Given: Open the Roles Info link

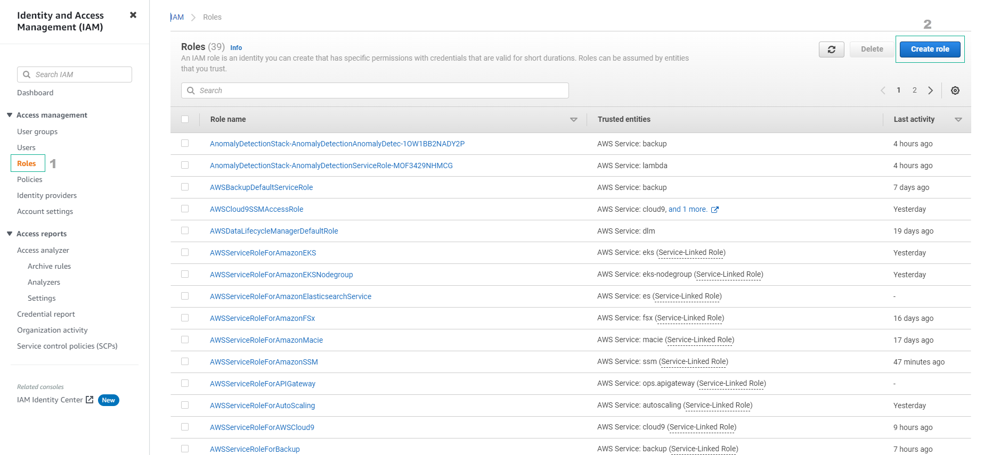Looking at the screenshot, I should tap(236, 48).
